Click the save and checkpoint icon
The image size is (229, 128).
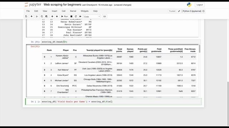(x=26, y=17)
